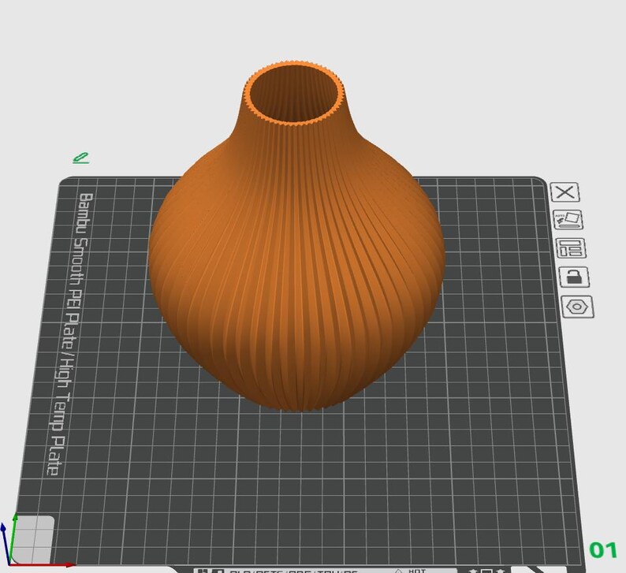Open plate settings hexagon icon

pos(577,307)
